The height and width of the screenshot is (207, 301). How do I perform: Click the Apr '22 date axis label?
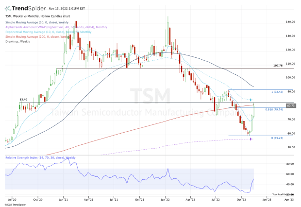[190, 200]
